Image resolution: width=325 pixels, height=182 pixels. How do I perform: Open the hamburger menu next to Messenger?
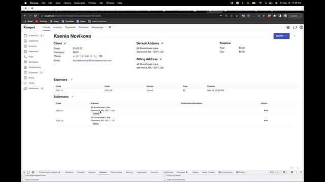pos(110,27)
